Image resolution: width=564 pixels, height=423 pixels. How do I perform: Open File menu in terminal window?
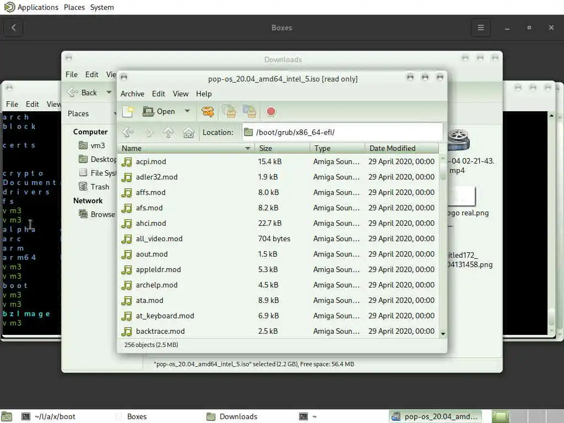coord(12,104)
